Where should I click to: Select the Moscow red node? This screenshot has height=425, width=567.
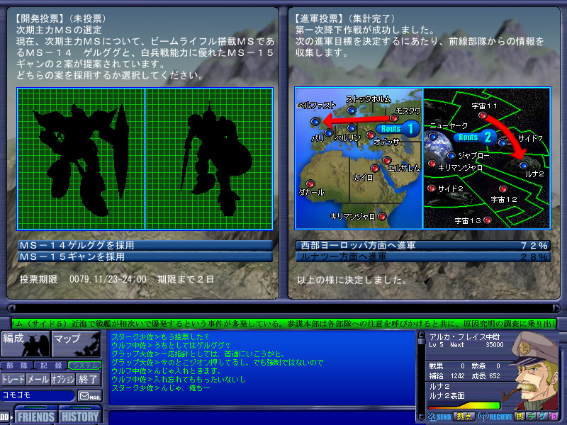(x=394, y=118)
